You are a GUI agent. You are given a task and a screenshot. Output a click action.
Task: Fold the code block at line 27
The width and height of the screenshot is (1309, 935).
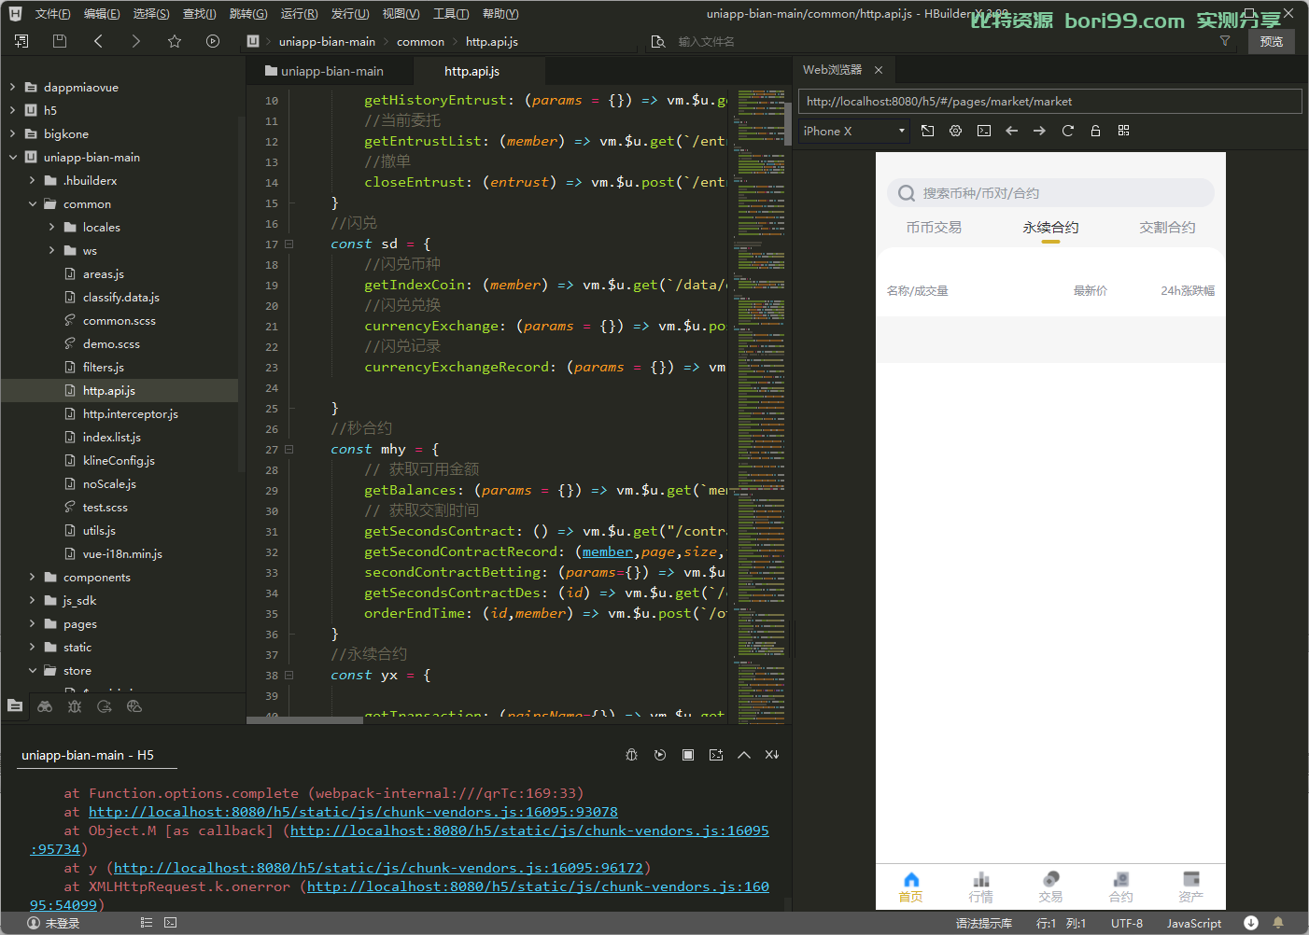tap(289, 450)
